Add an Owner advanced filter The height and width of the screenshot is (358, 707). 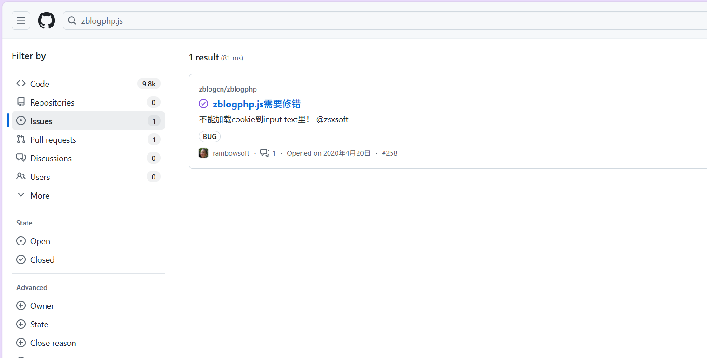point(88,305)
